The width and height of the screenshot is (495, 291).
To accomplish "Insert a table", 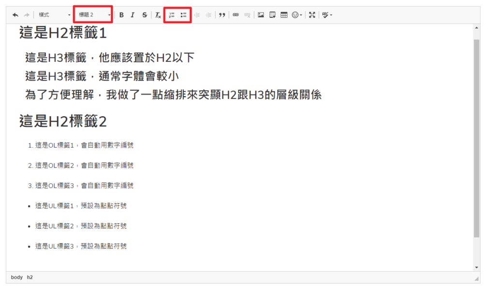I will [x=284, y=15].
